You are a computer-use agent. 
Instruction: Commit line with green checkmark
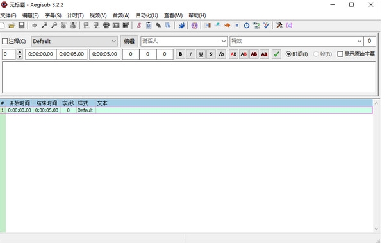pos(276,54)
